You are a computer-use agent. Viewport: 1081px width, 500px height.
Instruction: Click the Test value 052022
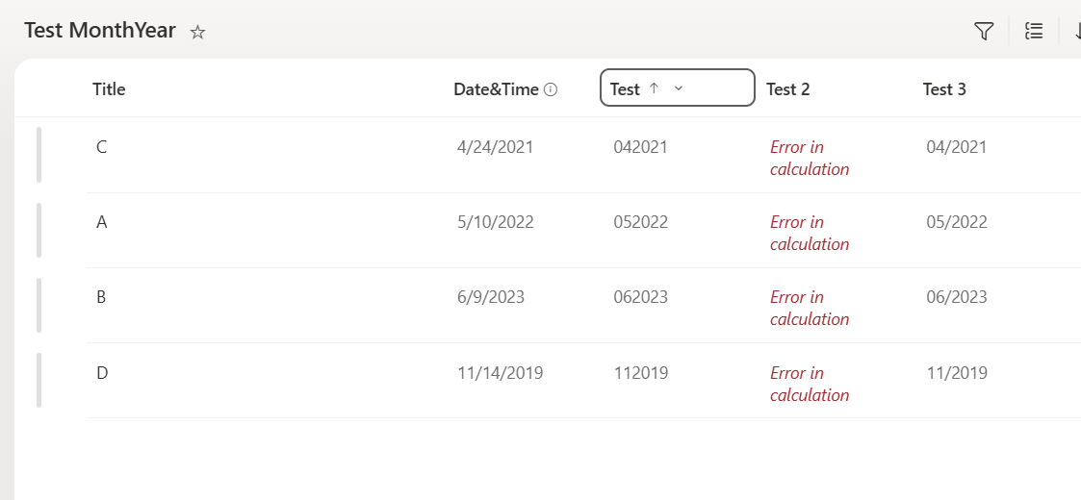pos(640,222)
